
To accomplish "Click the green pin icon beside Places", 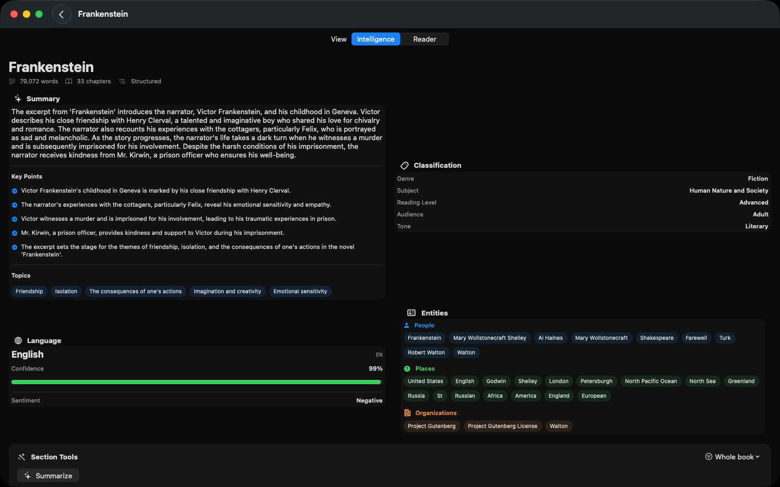I will [x=407, y=368].
